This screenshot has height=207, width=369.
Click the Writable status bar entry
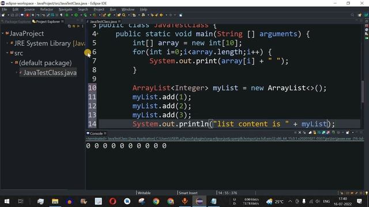click(x=144, y=193)
